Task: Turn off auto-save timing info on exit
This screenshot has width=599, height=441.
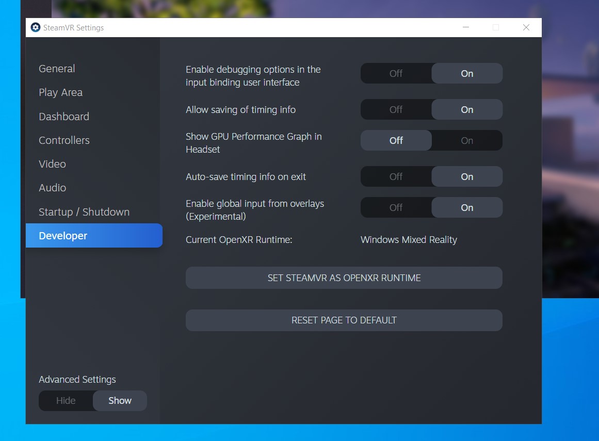Action: (x=396, y=177)
